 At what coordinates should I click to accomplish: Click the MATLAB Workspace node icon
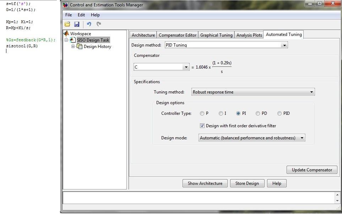(x=66, y=33)
